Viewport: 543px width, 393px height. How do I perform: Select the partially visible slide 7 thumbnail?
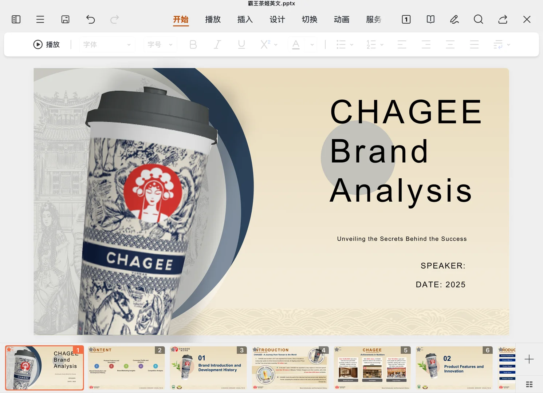(x=507, y=368)
